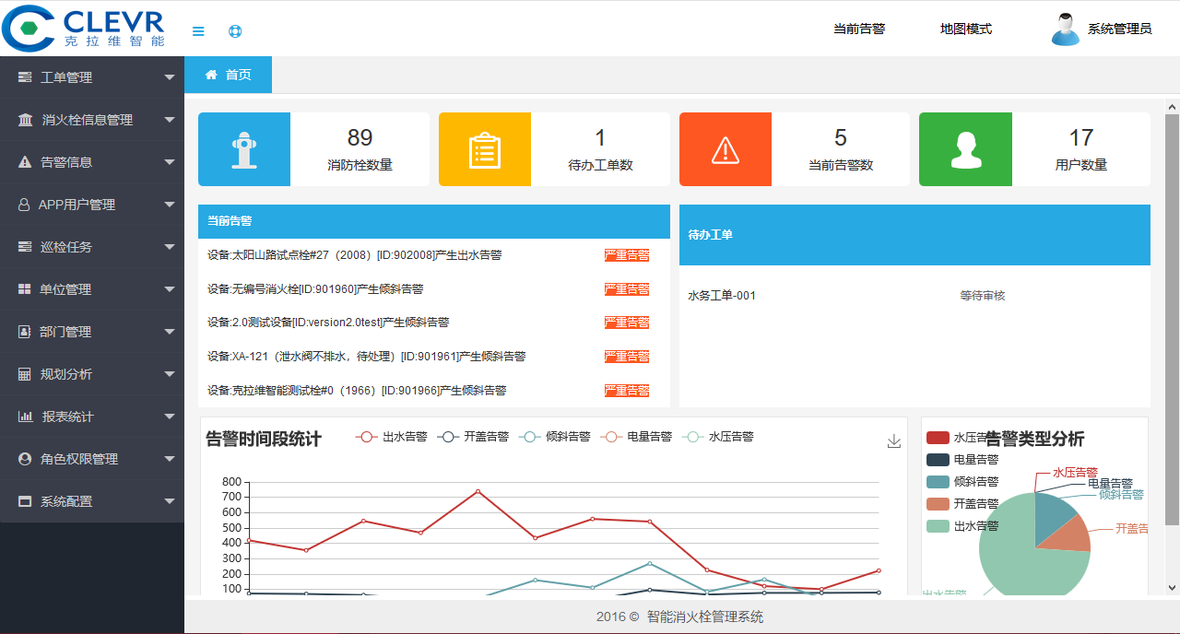Click the hamburger menu toggle icon
This screenshot has width=1180, height=634.
(x=198, y=31)
